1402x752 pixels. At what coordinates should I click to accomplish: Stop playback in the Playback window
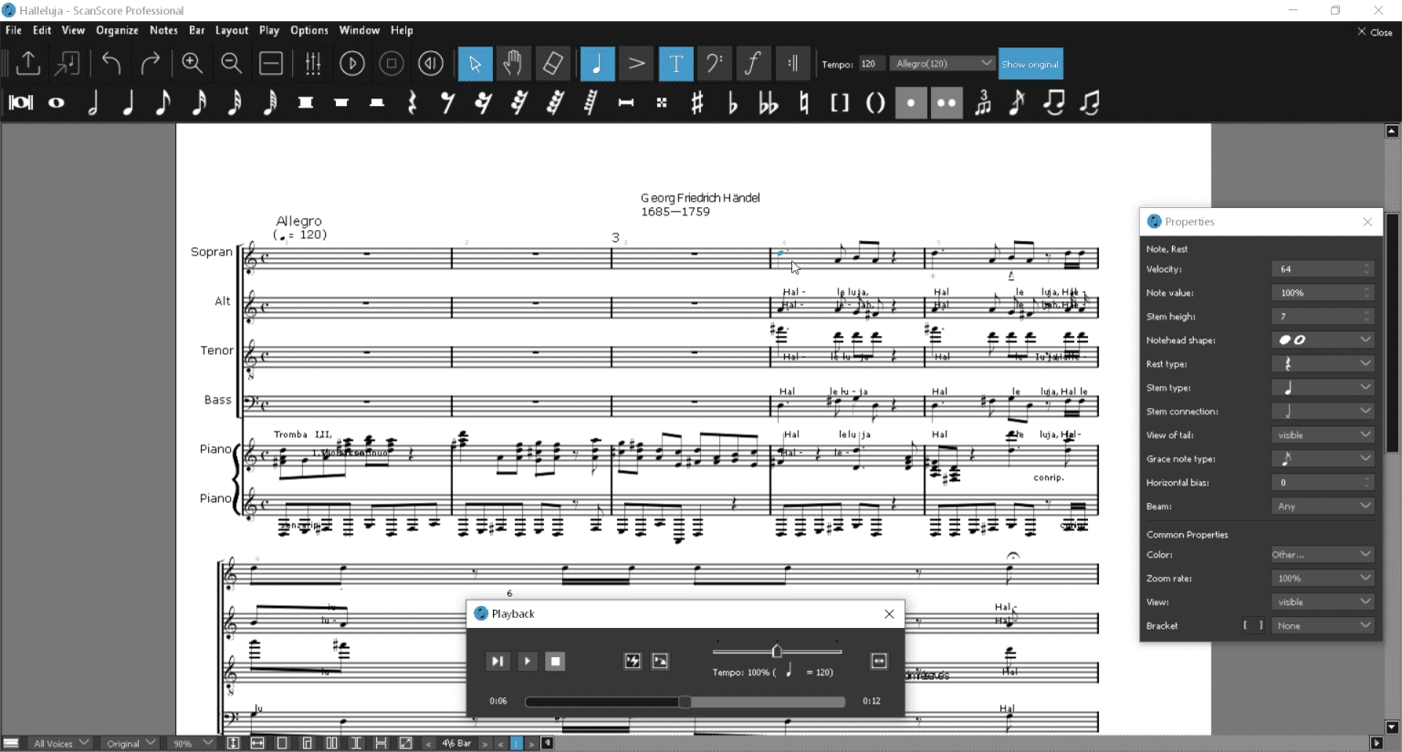pos(556,662)
